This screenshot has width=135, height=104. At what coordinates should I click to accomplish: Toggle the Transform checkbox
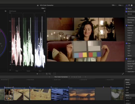coord(126,25)
